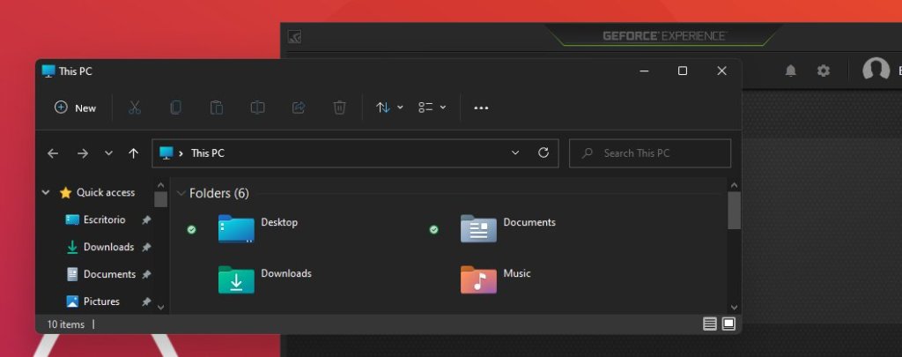Open GeForce Experience settings gear
This screenshot has width=902, height=357.
click(x=824, y=71)
